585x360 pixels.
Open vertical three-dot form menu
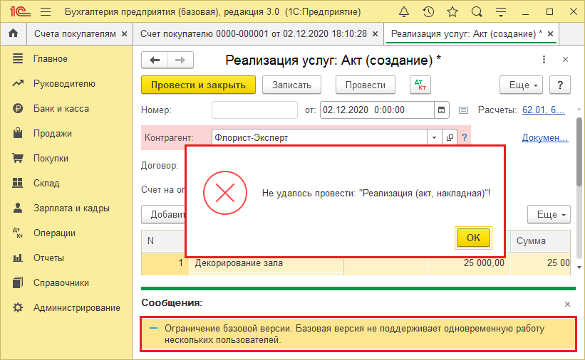[x=544, y=60]
